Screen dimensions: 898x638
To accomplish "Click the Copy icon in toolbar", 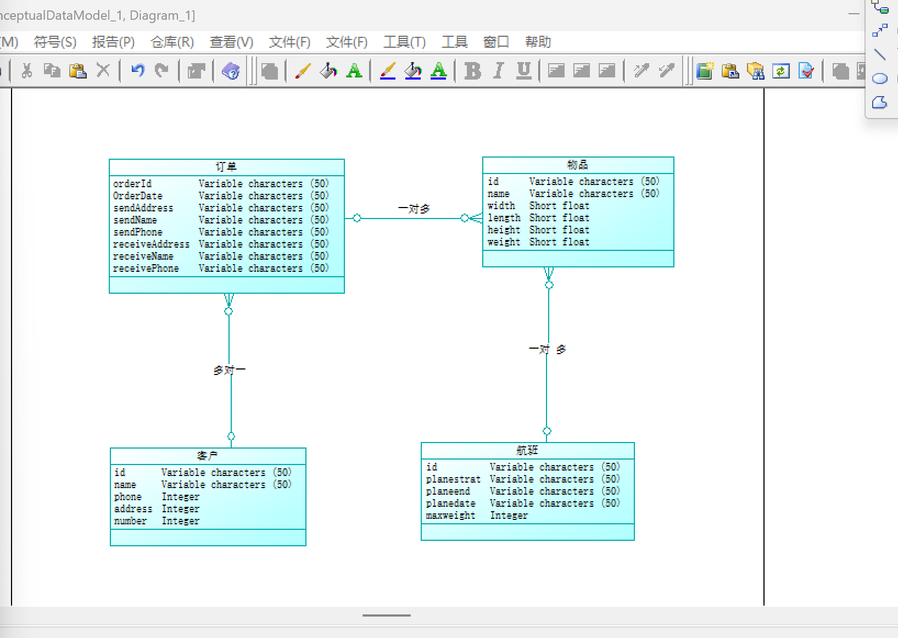I will tap(52, 71).
